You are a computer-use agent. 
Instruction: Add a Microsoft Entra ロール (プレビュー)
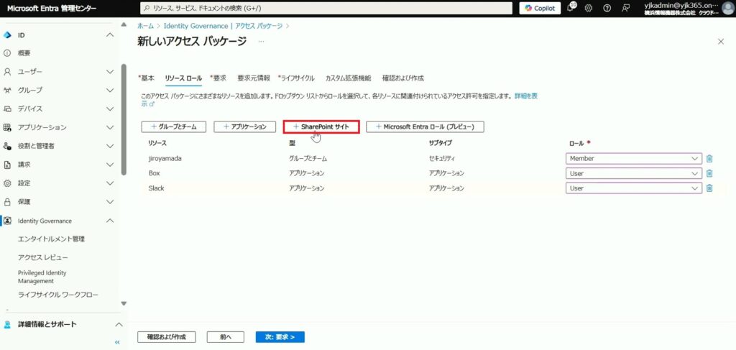click(425, 126)
